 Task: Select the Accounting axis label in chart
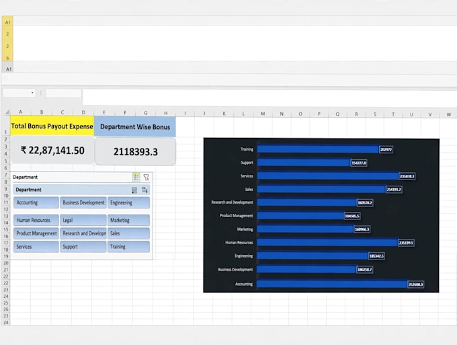click(244, 284)
